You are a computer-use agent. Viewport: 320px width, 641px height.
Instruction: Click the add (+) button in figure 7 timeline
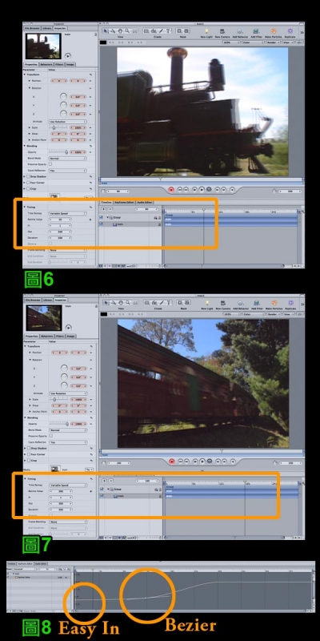click(x=104, y=481)
